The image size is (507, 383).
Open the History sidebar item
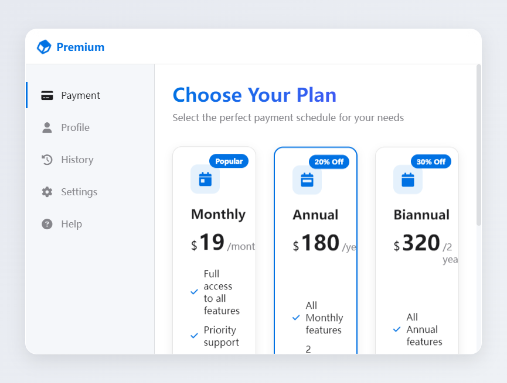77,160
